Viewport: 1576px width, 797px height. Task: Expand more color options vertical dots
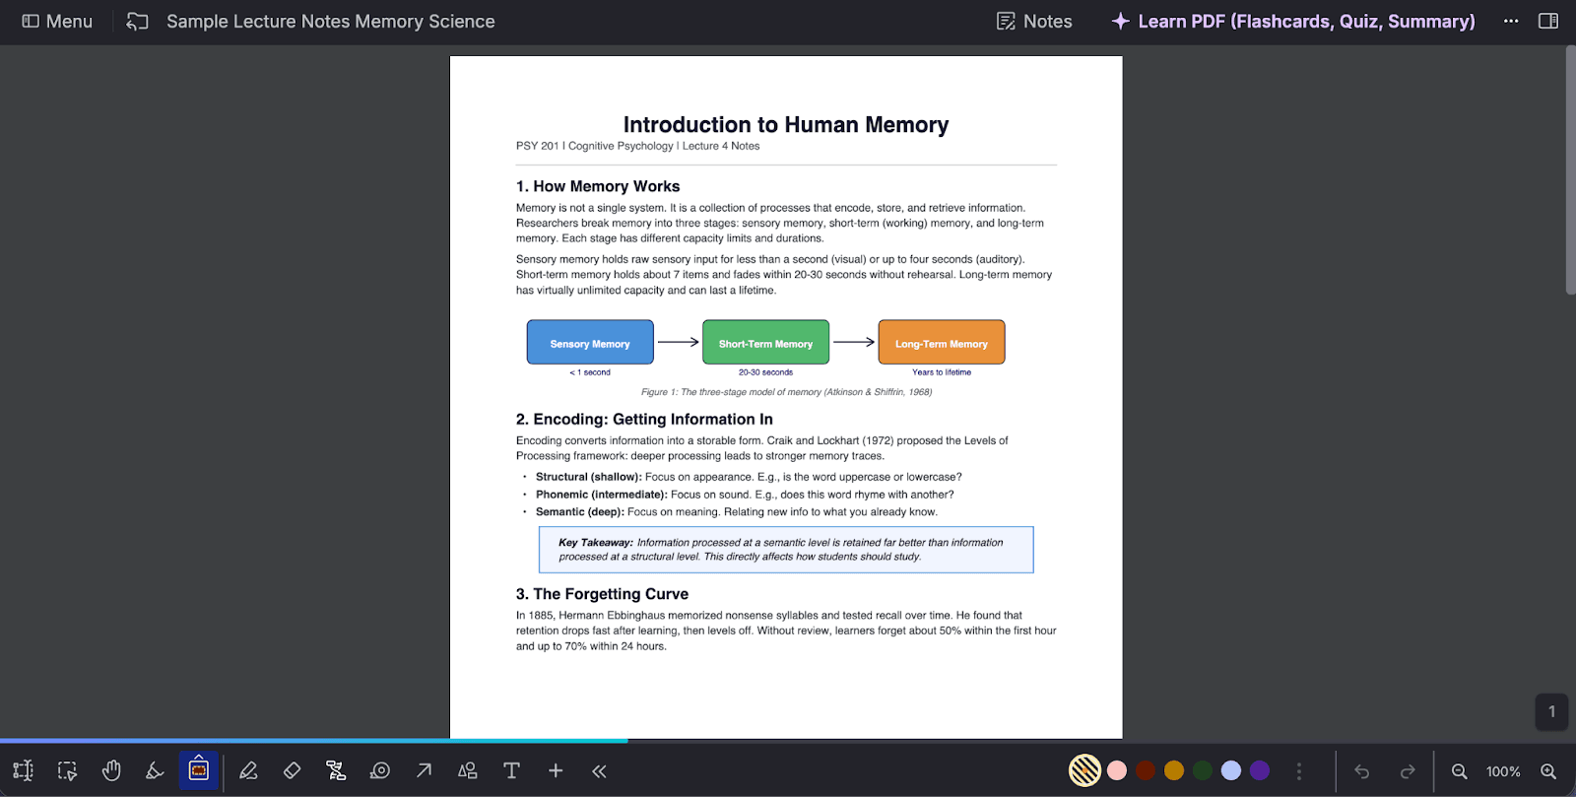click(x=1299, y=771)
